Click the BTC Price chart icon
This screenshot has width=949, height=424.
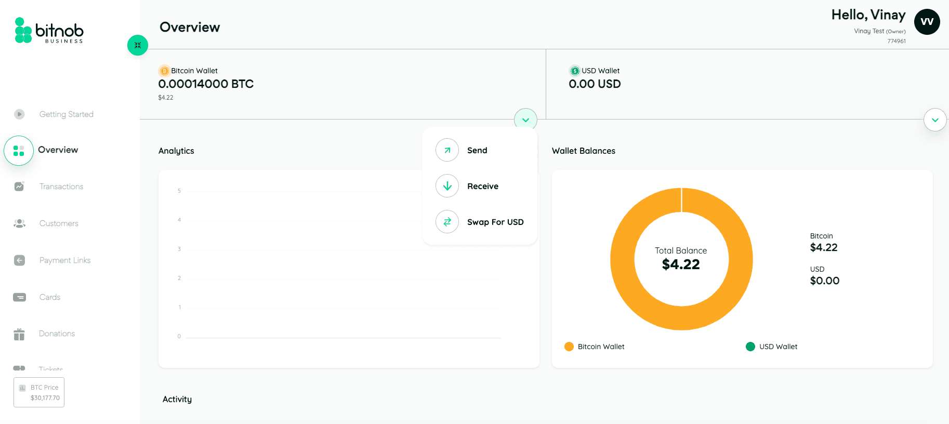coord(22,388)
